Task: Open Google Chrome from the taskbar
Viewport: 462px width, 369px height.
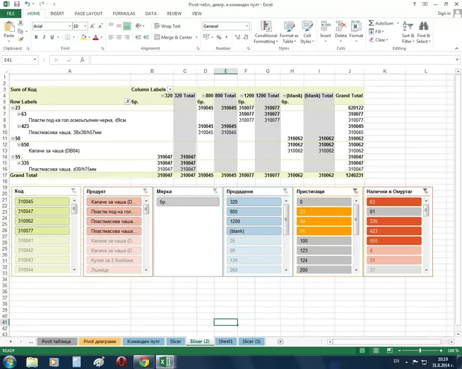Action: tap(144, 361)
